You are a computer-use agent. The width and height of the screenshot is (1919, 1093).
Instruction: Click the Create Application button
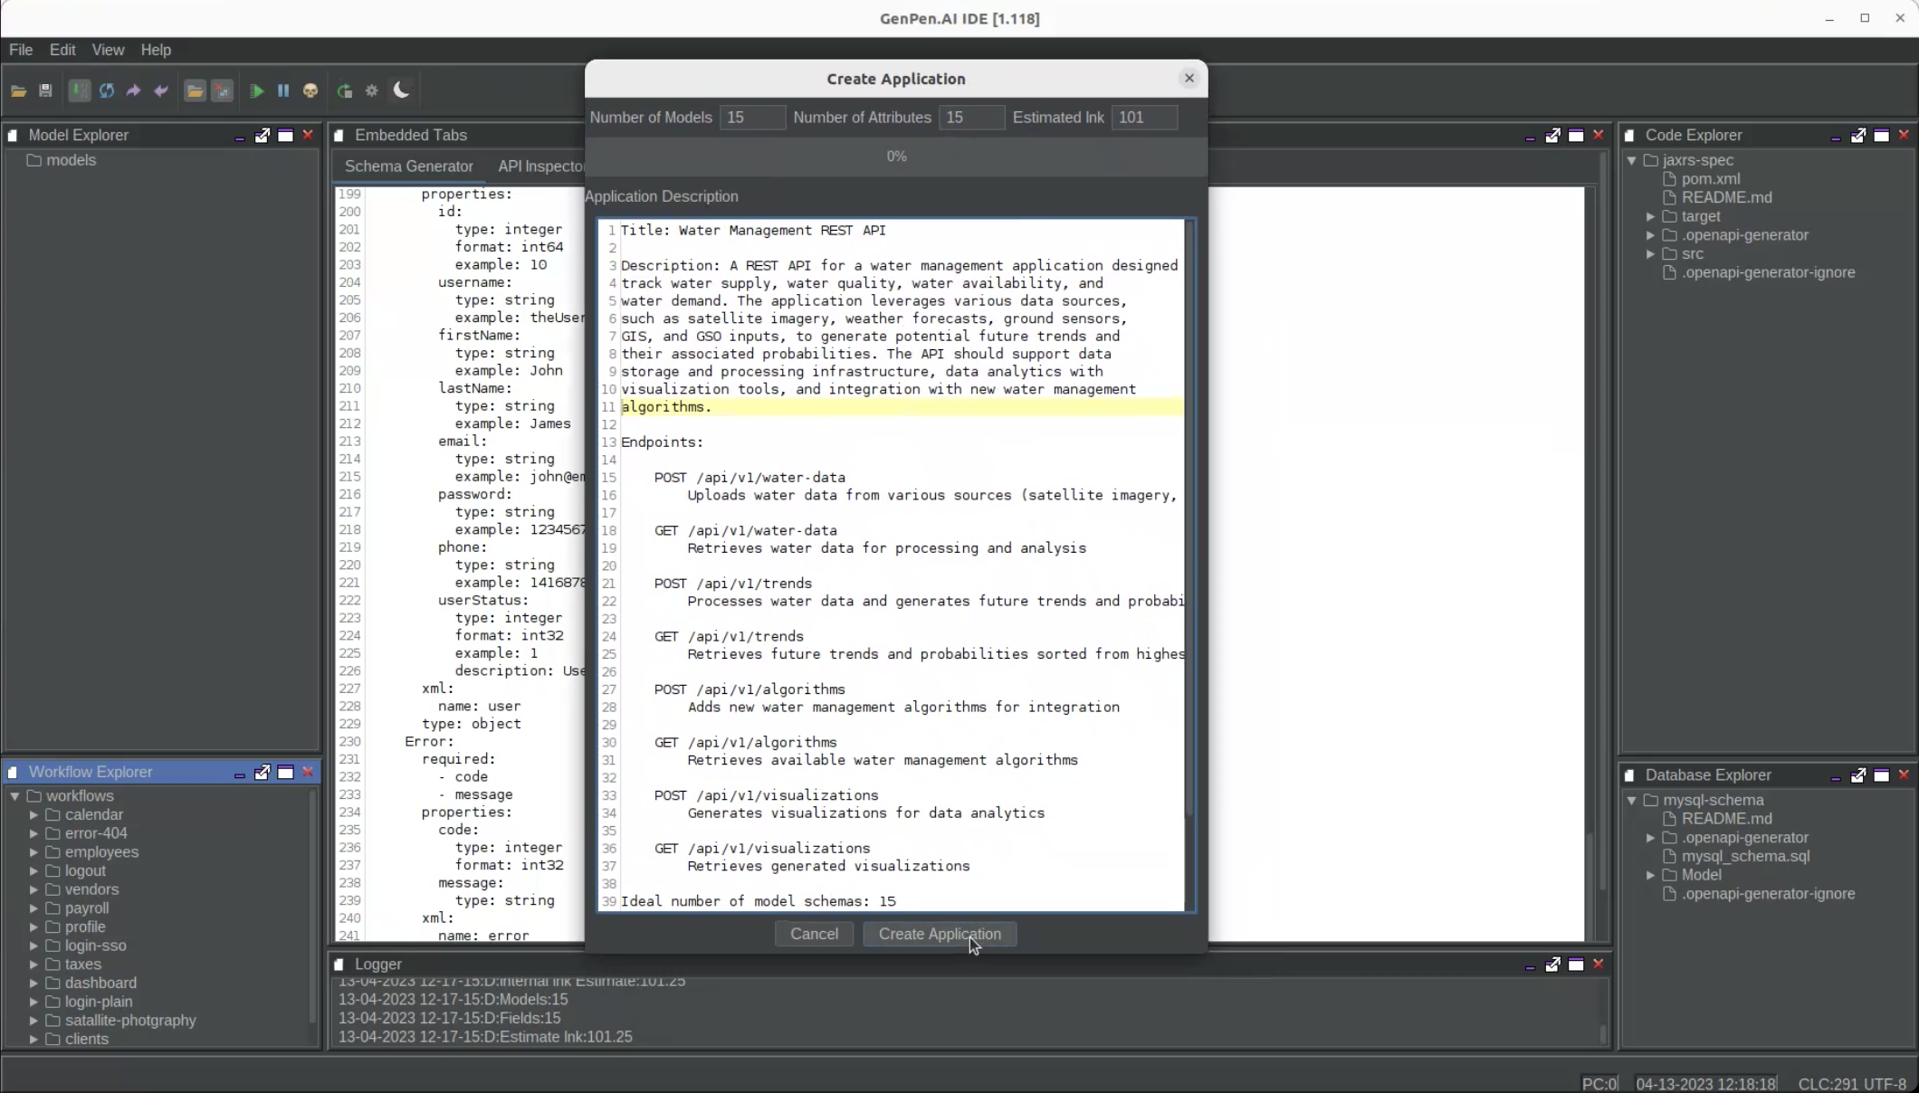[x=940, y=934]
